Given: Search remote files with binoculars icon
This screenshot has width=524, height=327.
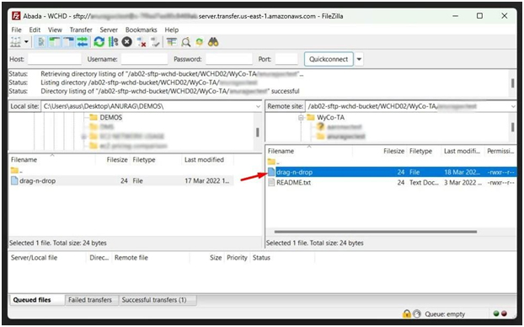Looking at the screenshot, I should (213, 42).
